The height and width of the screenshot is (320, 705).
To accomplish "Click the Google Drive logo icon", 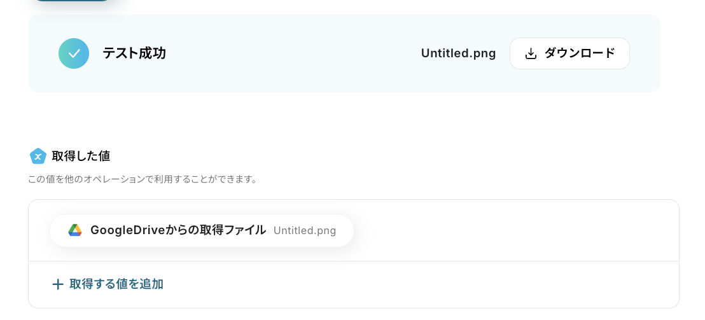I will coord(75,230).
